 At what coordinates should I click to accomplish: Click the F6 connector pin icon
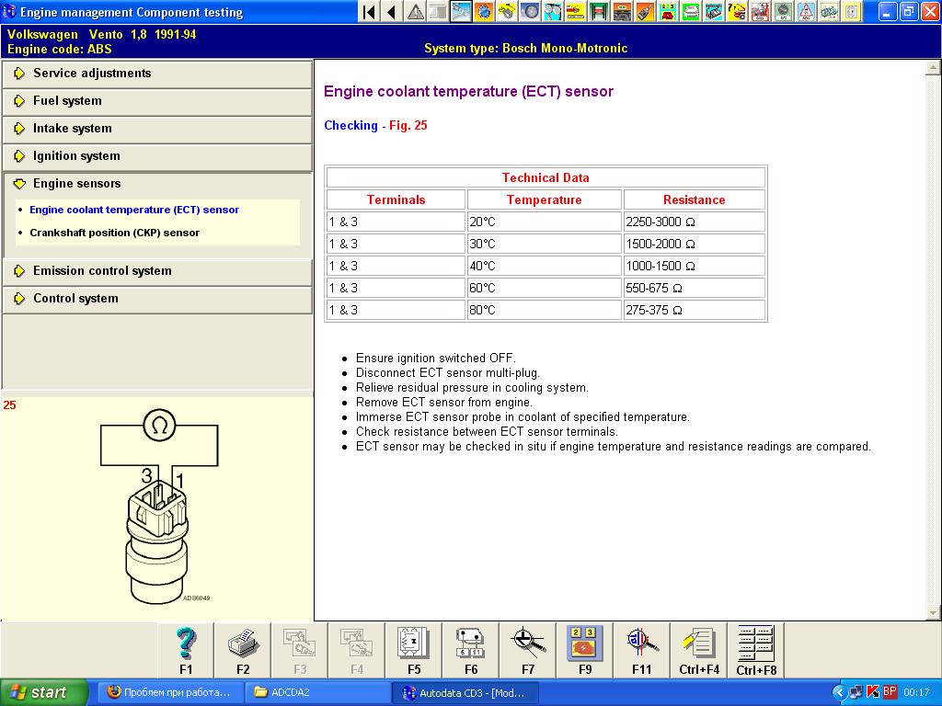click(x=471, y=649)
